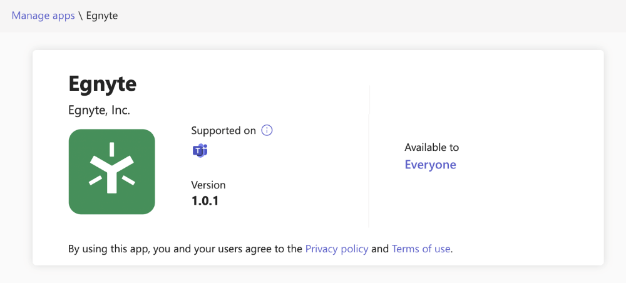Click the Microsoft Teams icon
Image resolution: width=626 pixels, height=283 pixels.
tap(200, 150)
